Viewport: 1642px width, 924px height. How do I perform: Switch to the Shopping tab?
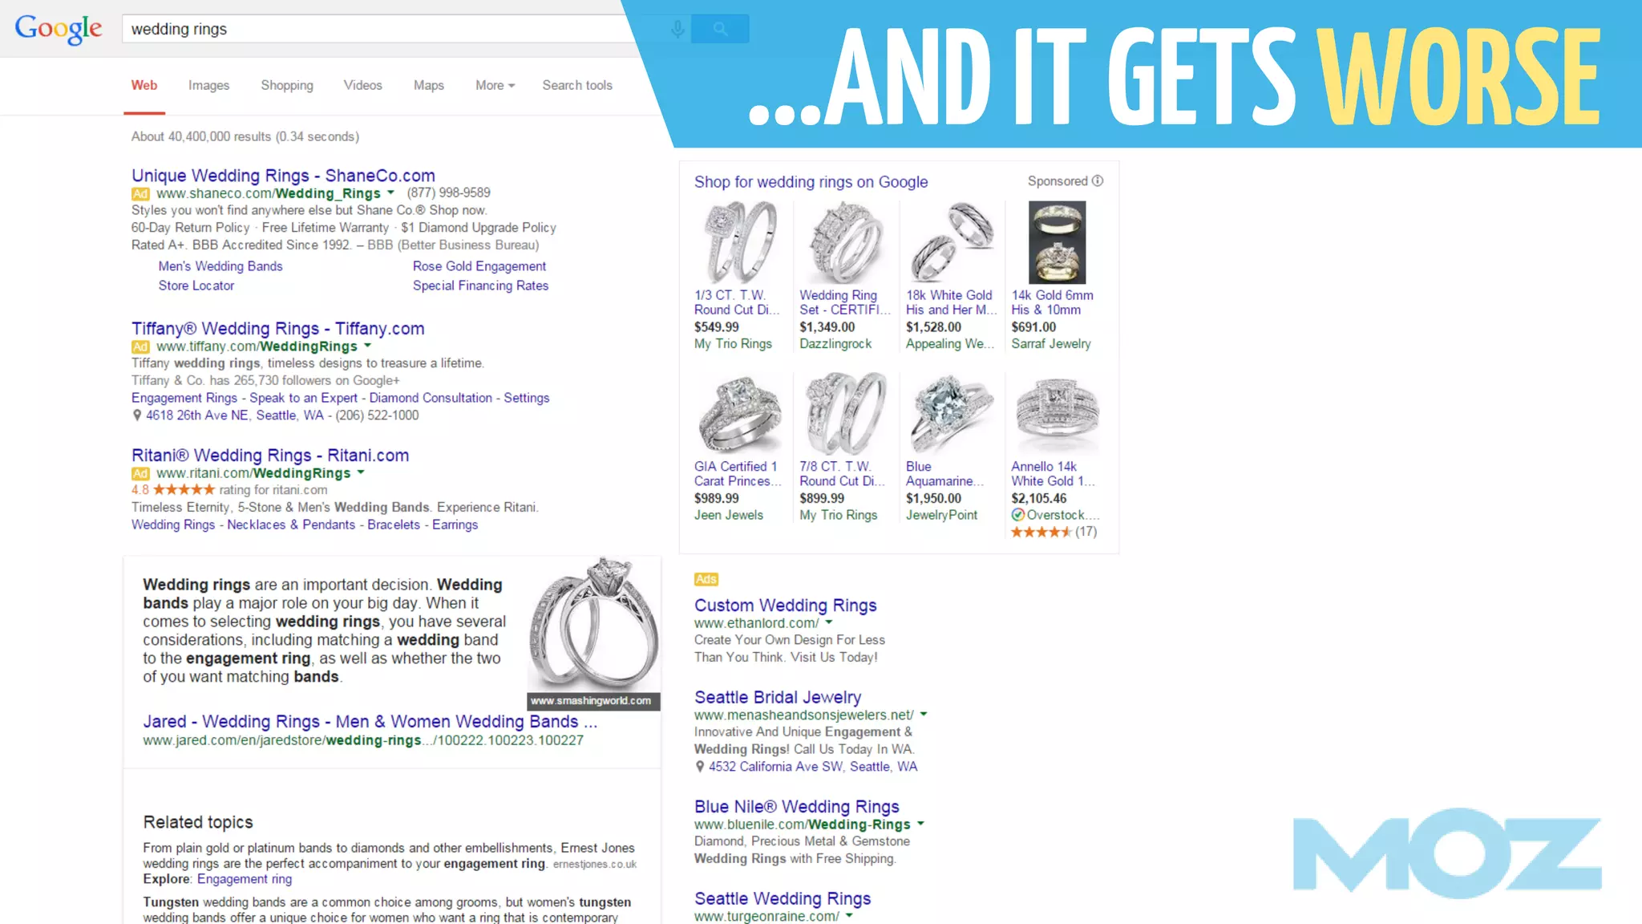287,85
